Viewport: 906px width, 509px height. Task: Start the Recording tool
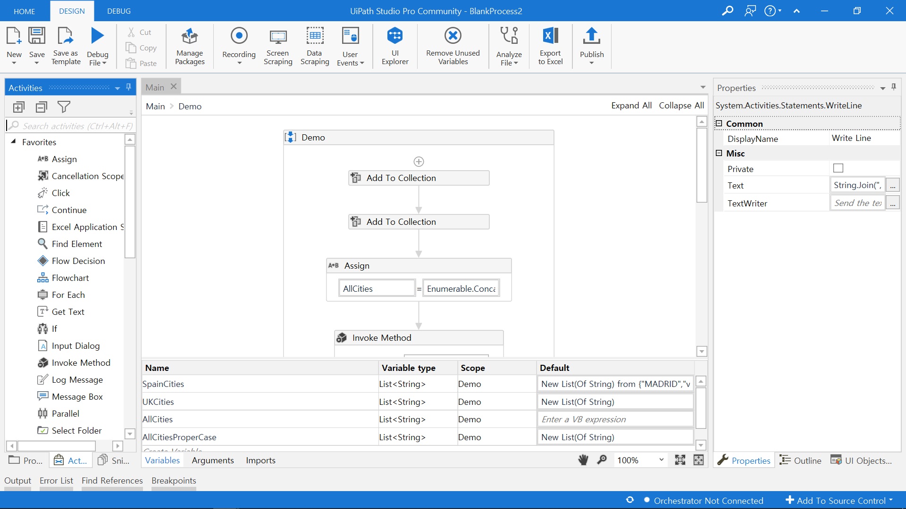(x=239, y=46)
